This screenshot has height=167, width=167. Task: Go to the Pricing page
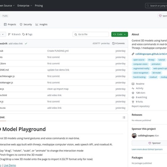(x=39, y=5)
